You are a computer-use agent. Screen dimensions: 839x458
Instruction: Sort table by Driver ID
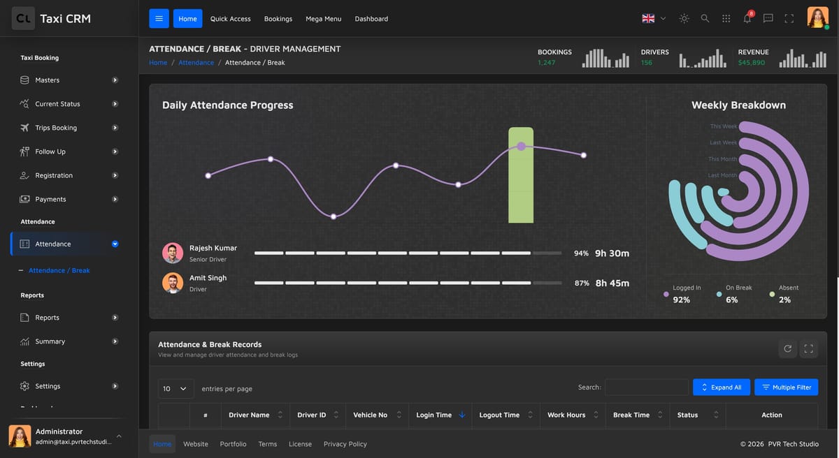coord(318,415)
